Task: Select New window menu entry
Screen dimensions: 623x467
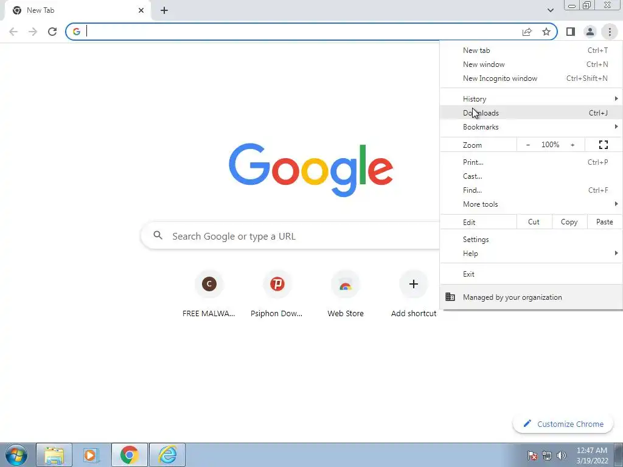Action: (x=531, y=64)
